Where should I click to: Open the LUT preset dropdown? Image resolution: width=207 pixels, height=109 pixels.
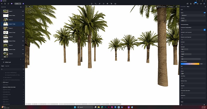coord(193,15)
